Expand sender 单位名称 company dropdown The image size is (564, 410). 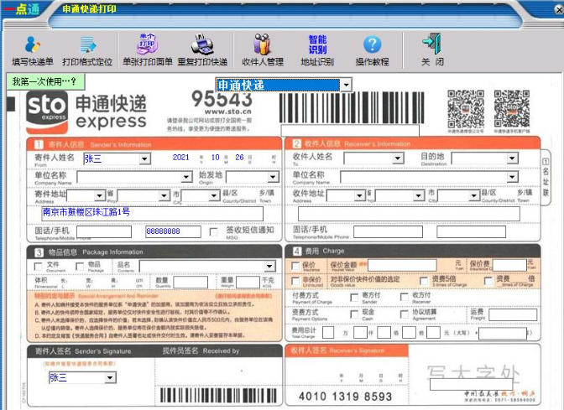coord(186,177)
